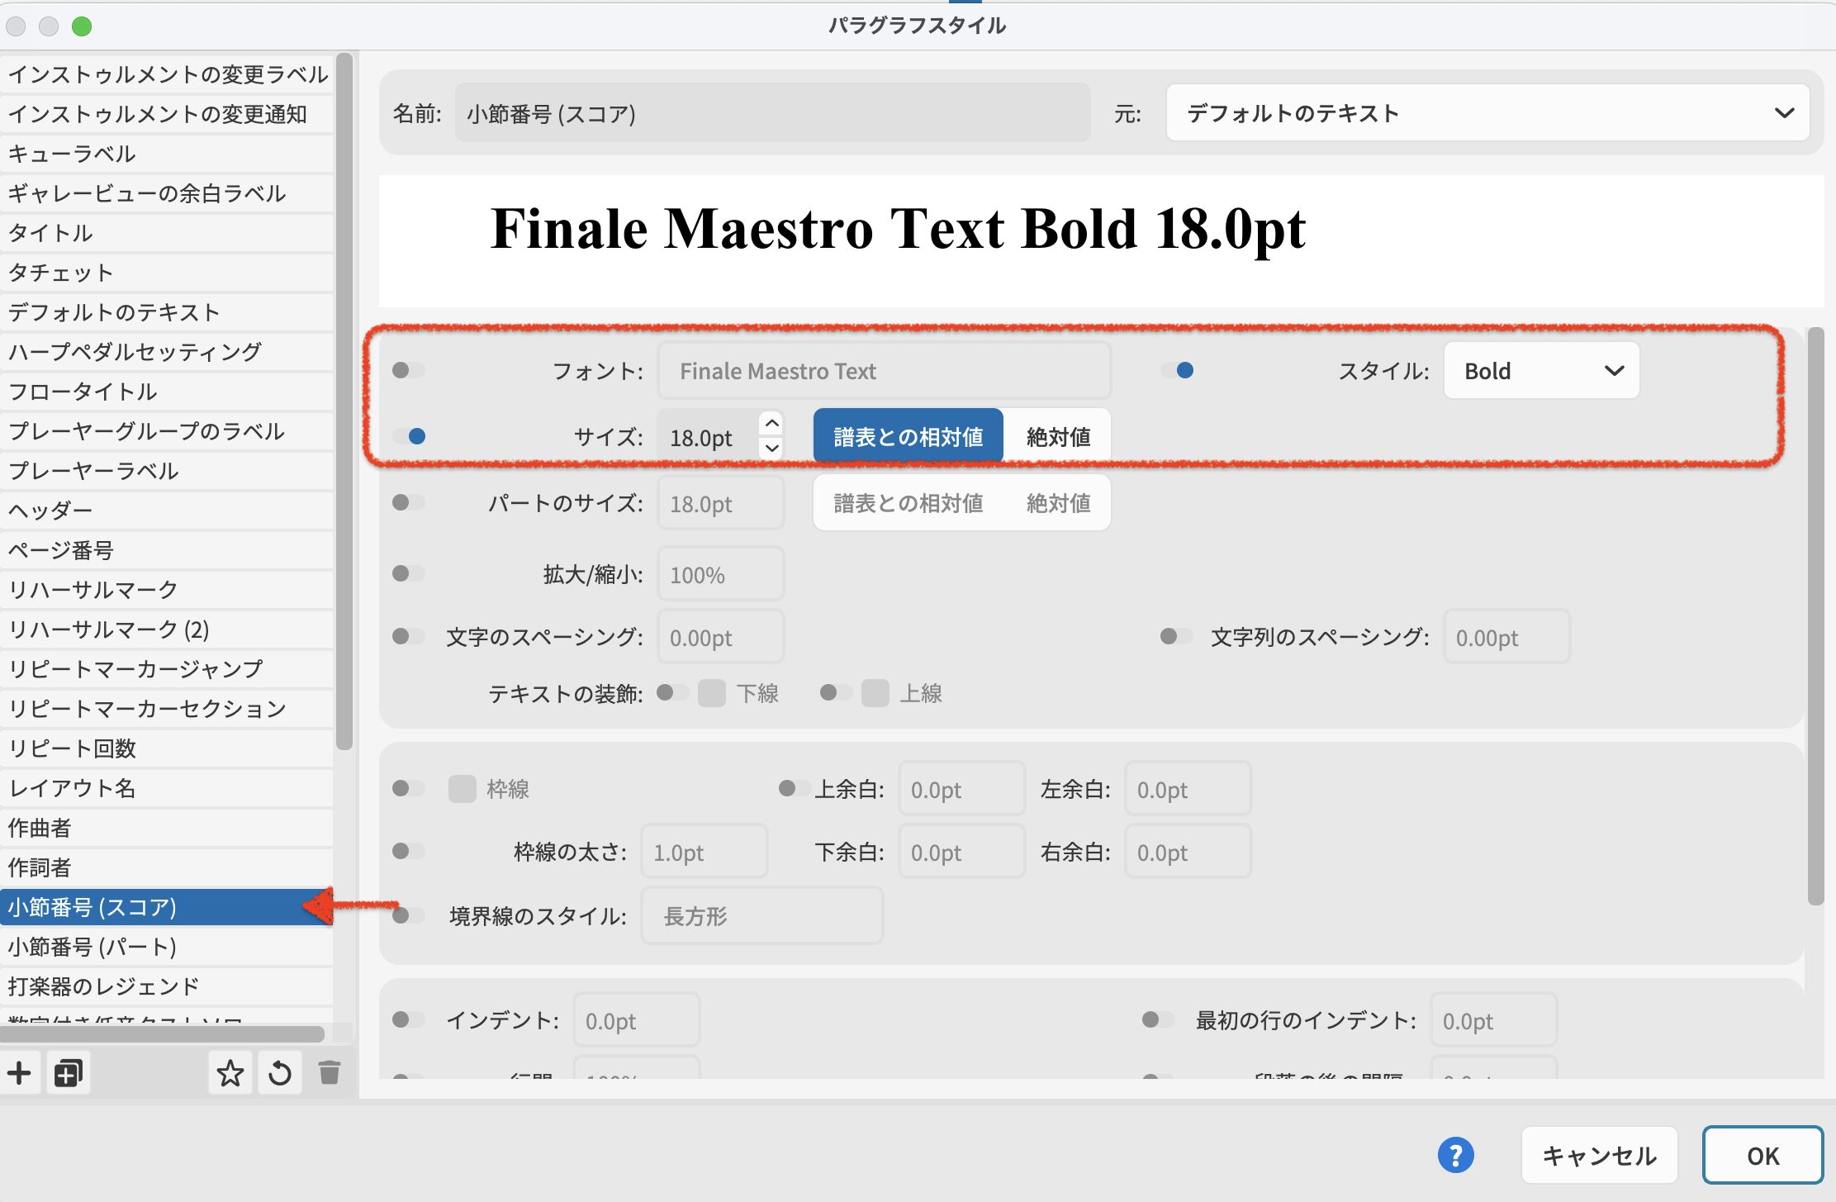Click the star icon to save as default
Image resolution: width=1836 pixels, height=1202 pixels.
point(230,1073)
